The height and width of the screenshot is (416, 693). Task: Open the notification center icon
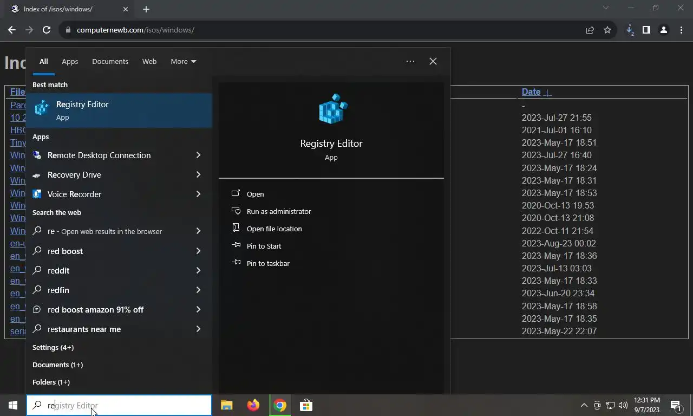(x=676, y=405)
